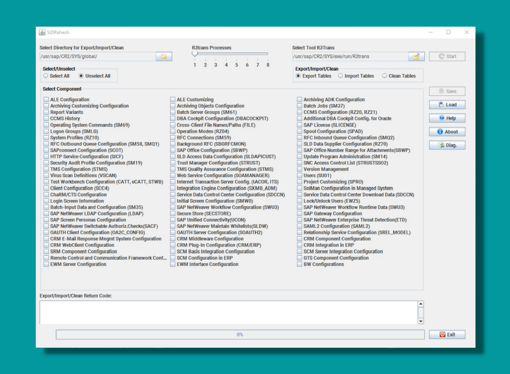
Task: Click inside the Return Code text area
Action: [x=229, y=312]
